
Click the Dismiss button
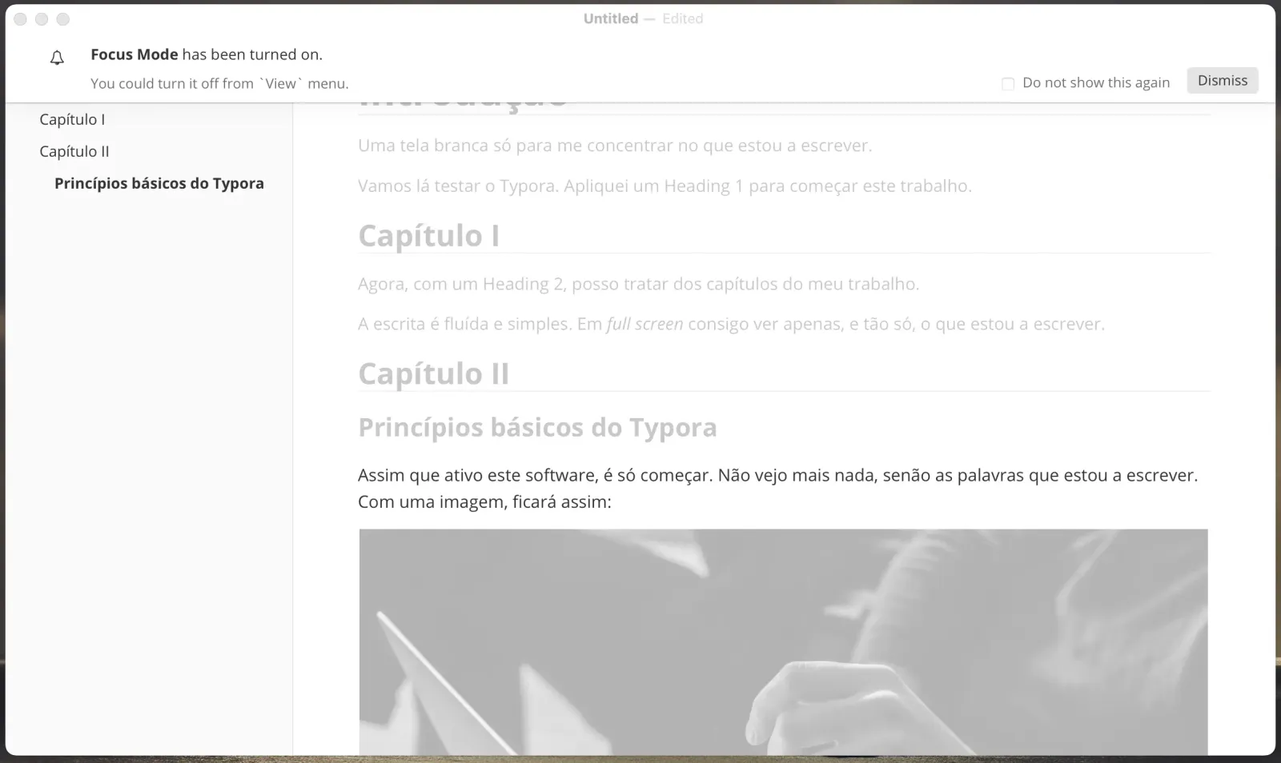[x=1222, y=80]
